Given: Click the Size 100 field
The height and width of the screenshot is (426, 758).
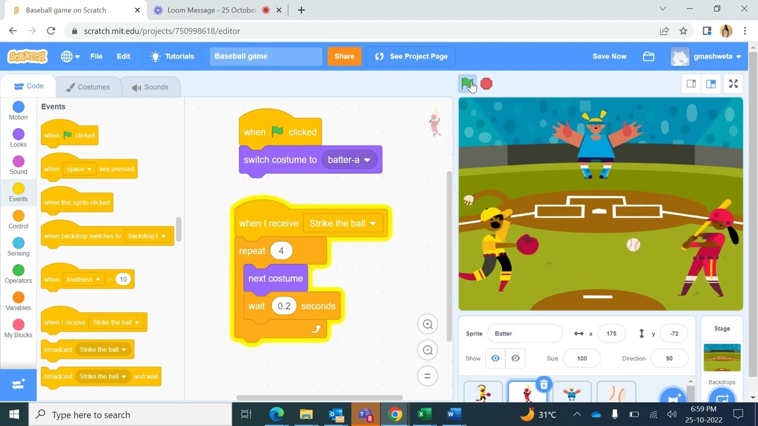Looking at the screenshot, I should click(x=582, y=359).
